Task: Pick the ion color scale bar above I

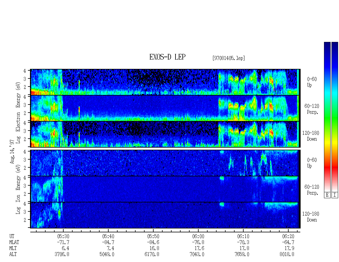Action: 335,117
